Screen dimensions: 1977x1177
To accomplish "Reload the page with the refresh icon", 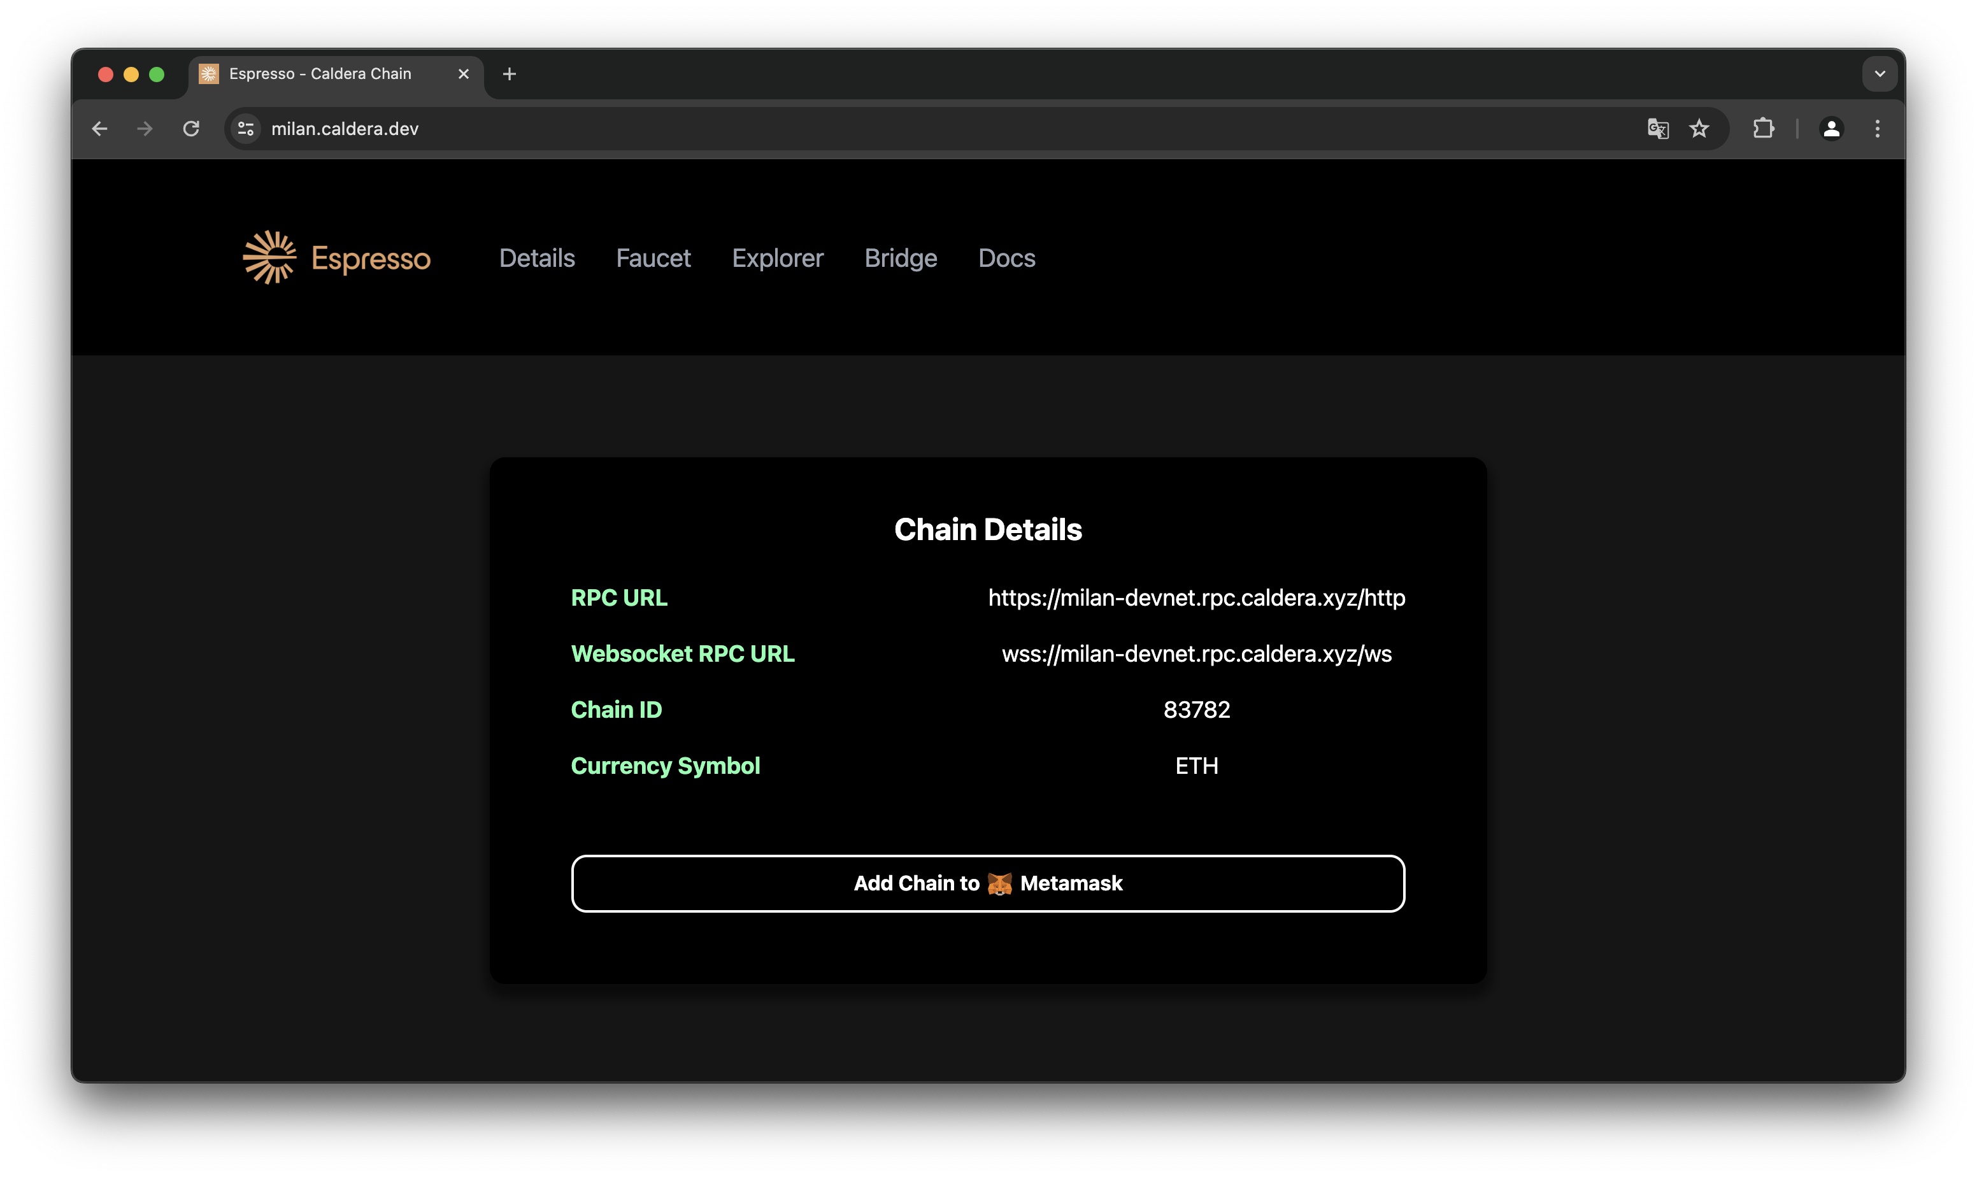I will [191, 129].
